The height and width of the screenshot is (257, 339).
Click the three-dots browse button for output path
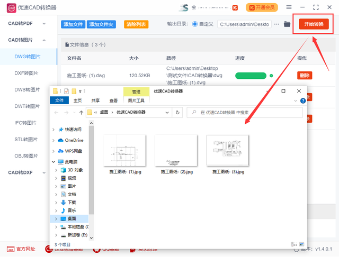pyautogui.click(x=276, y=24)
